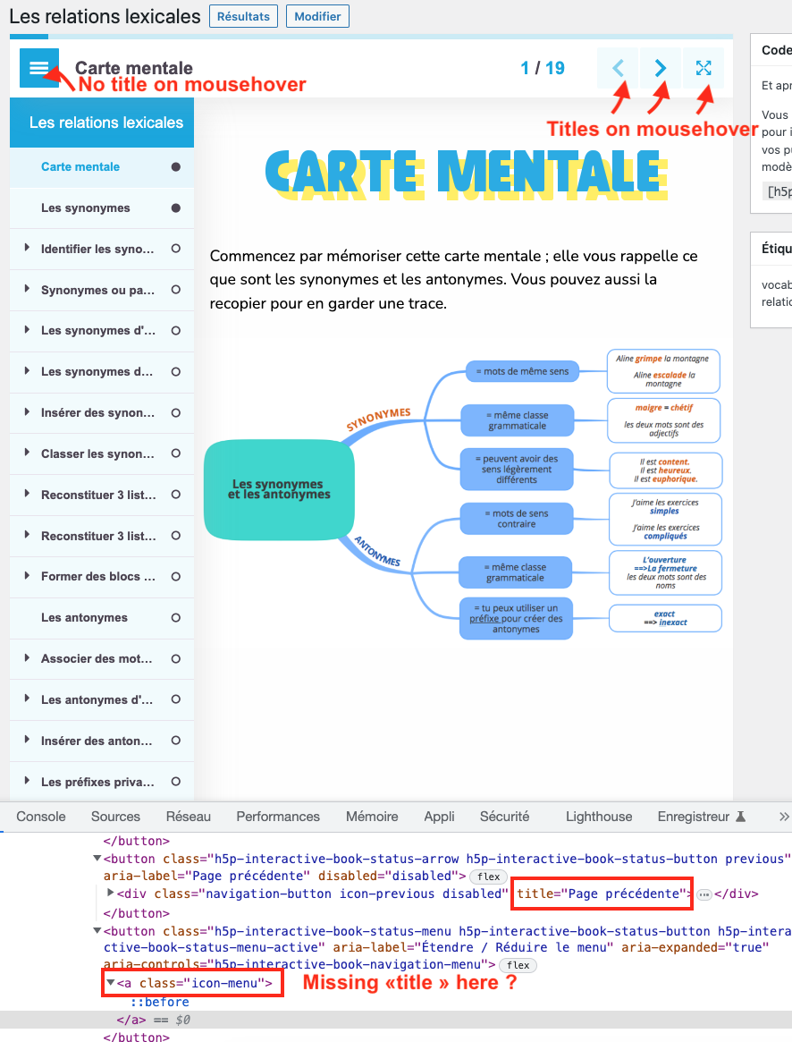This screenshot has height=1042, width=792.
Task: Click the title="Page précédente" attribute
Action: pos(602,894)
